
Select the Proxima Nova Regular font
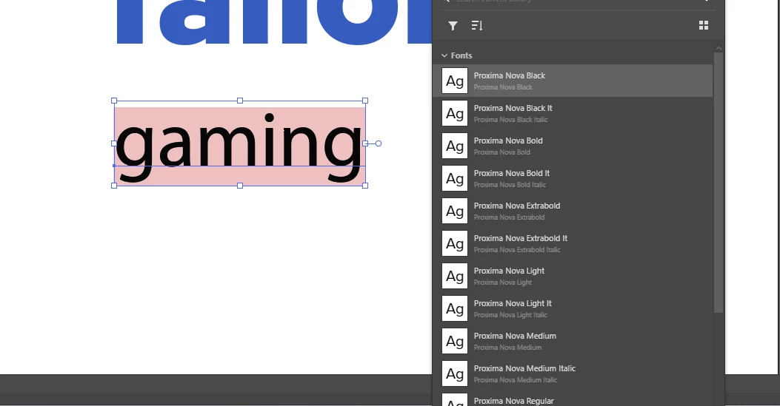pyautogui.click(x=573, y=399)
